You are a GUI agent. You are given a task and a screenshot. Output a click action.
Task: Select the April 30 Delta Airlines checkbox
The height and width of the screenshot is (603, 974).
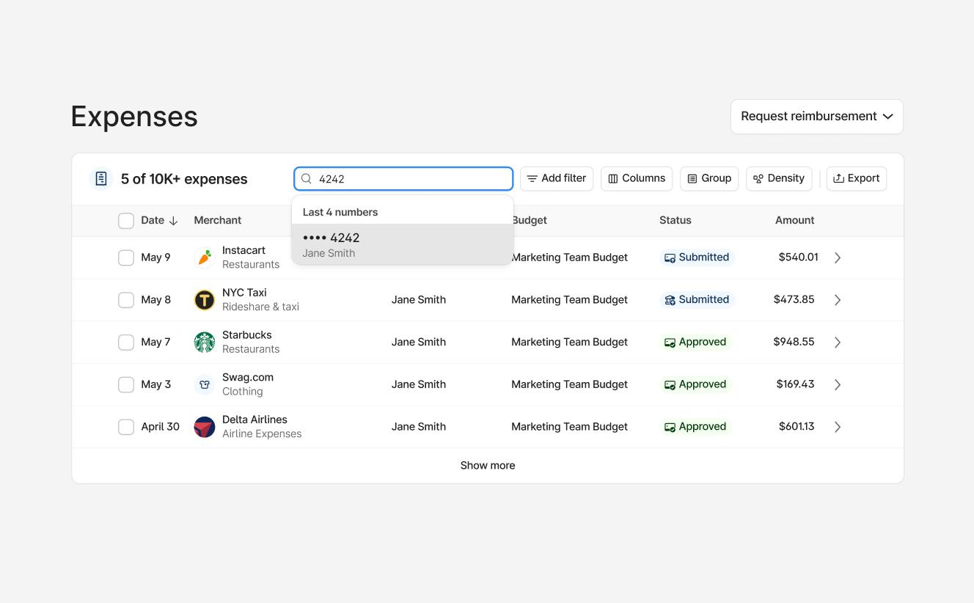126,427
